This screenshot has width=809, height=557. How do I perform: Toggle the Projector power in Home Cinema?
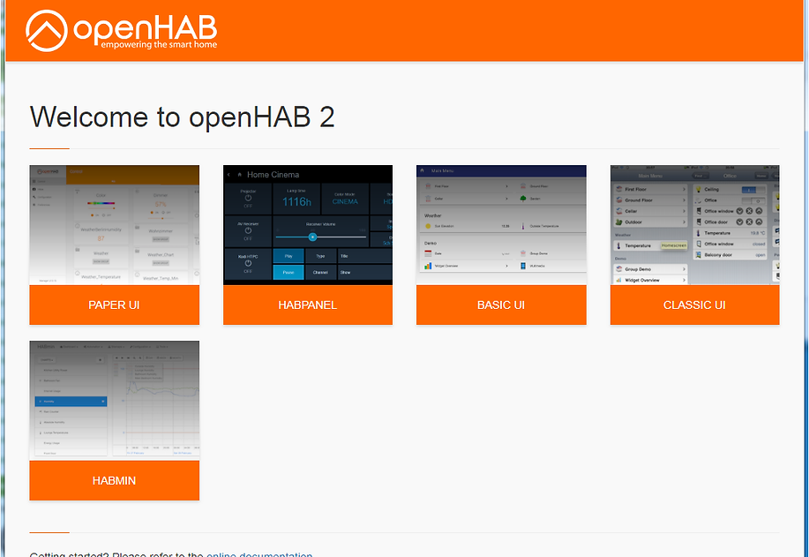[248, 199]
